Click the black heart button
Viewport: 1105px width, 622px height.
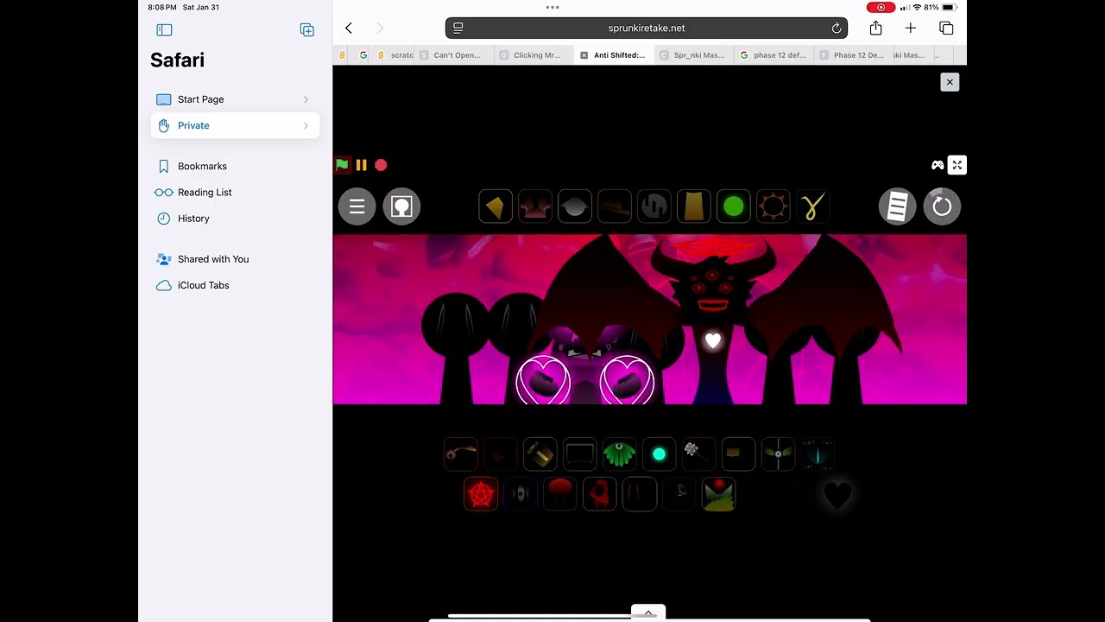click(837, 495)
